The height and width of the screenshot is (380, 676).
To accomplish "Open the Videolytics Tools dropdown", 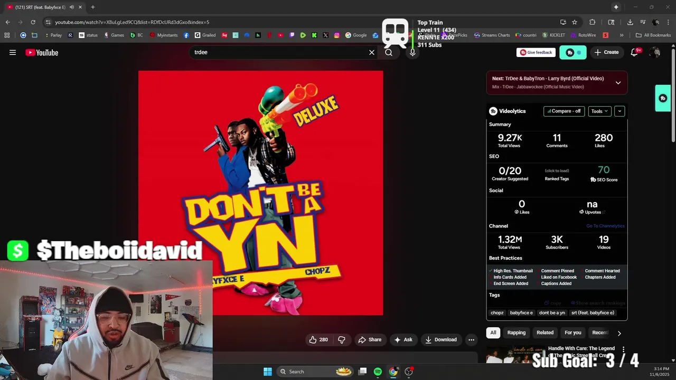I will pyautogui.click(x=600, y=111).
